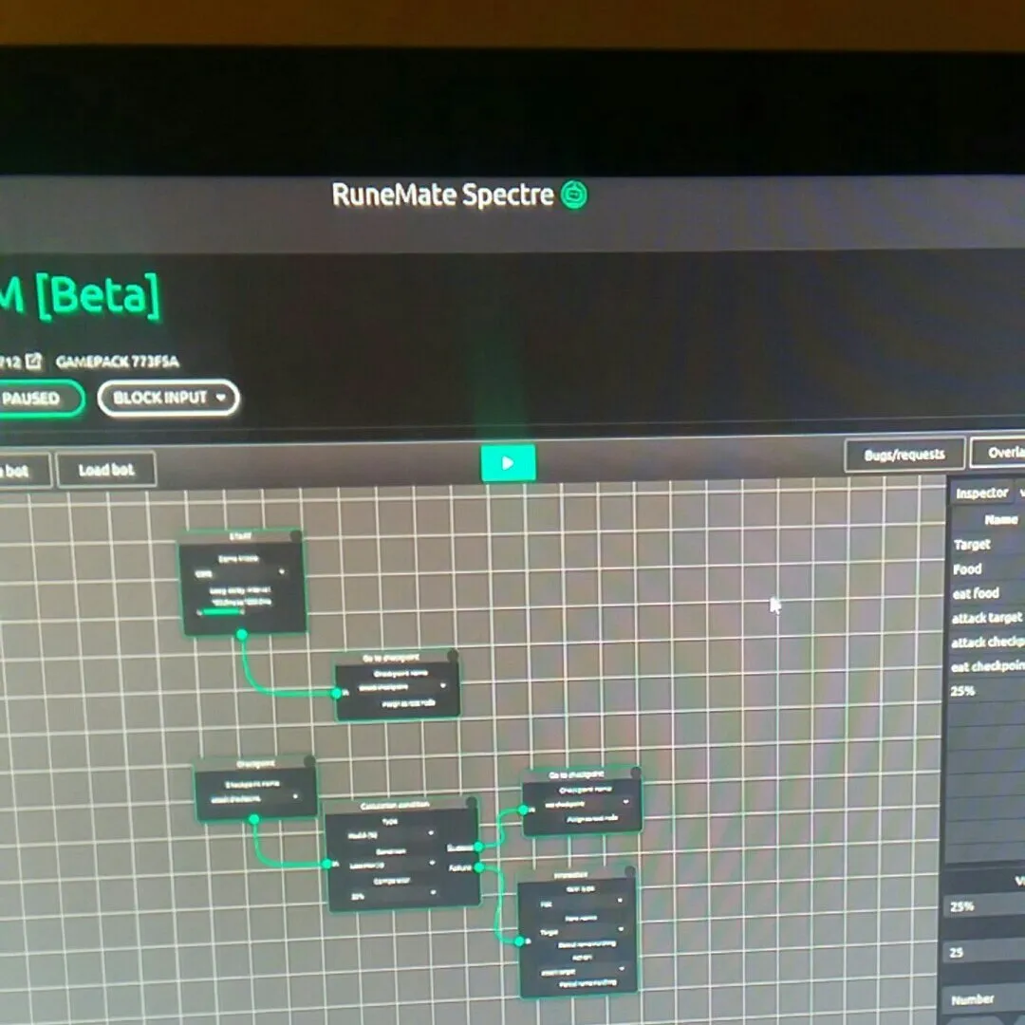Close the Checkpoint node with its corner circle
1025x1025 pixels.
click(x=309, y=761)
